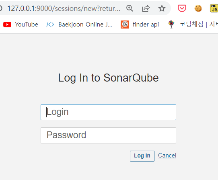Click the balloon favicon of 코딩채점 bookmark
This screenshot has height=180, width=218.
171,25
